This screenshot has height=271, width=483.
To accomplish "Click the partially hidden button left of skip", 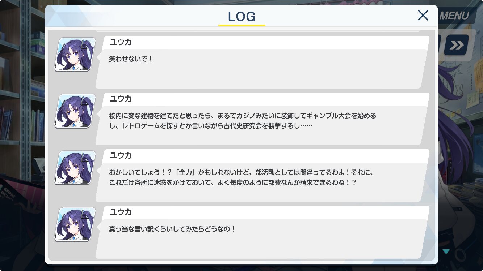I will point(439,45).
